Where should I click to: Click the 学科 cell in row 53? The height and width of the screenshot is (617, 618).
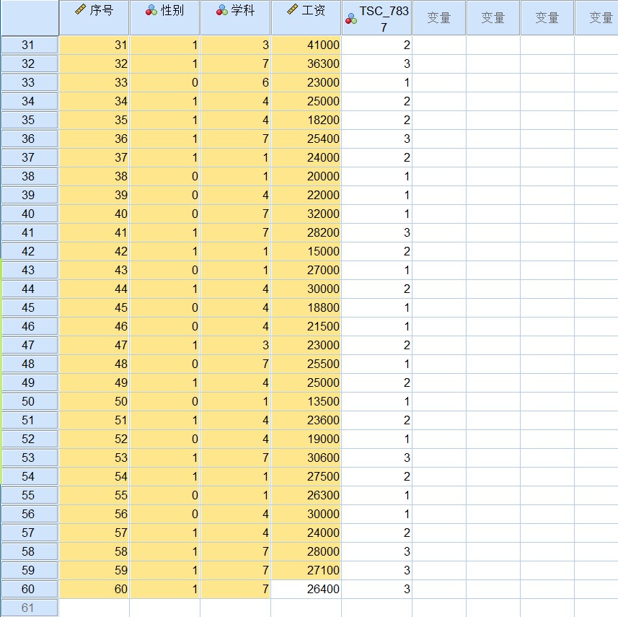(235, 458)
